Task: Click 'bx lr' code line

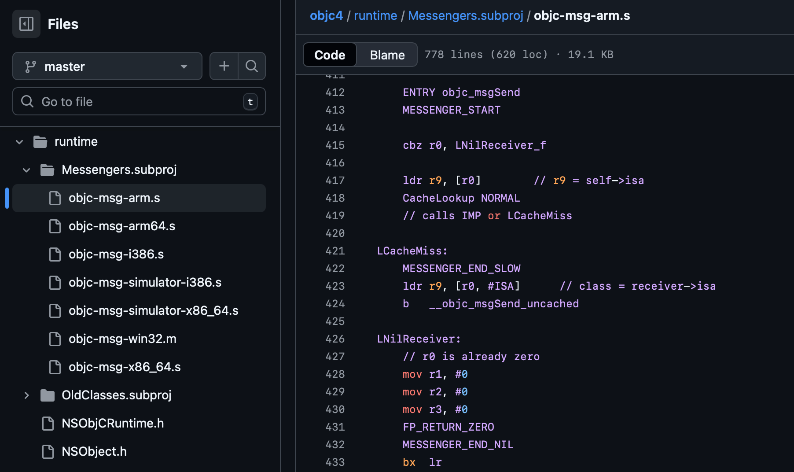Action: tap(422, 462)
